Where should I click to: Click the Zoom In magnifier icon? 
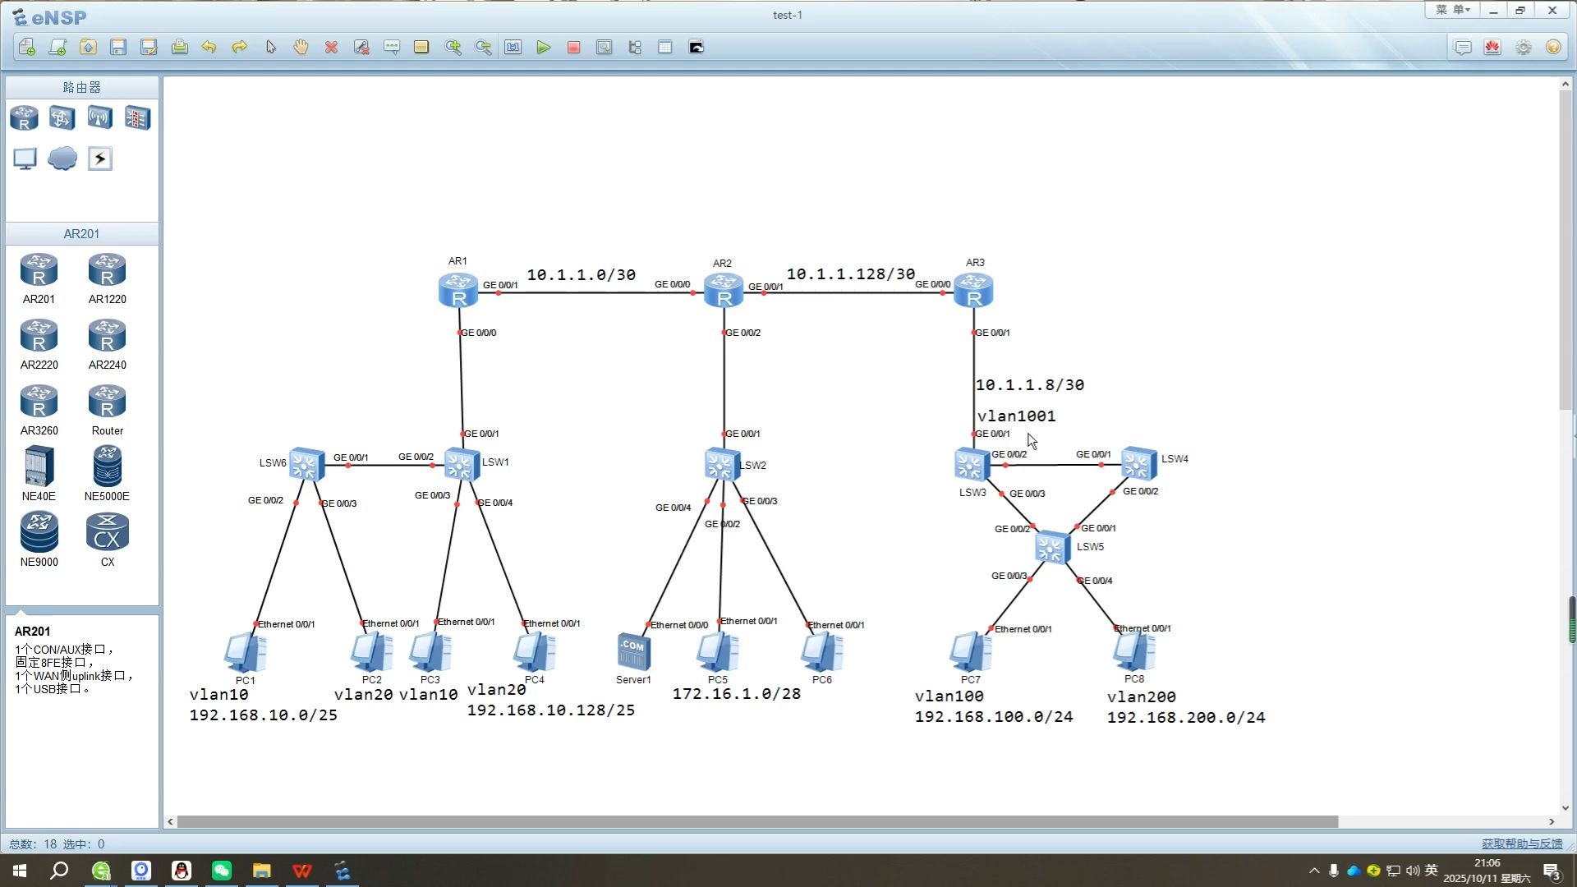pos(453,47)
